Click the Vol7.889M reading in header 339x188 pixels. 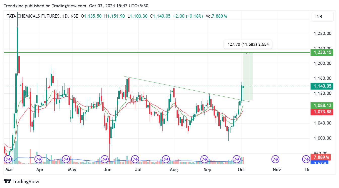click(216, 16)
